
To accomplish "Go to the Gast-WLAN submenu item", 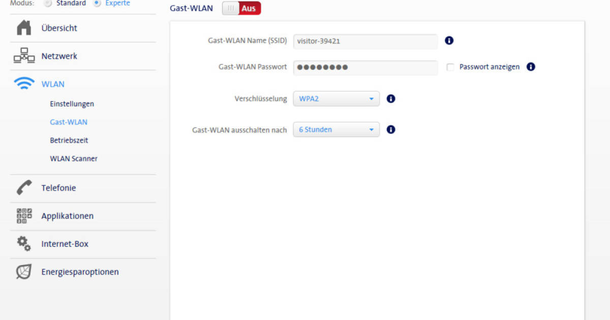I will coord(69,122).
